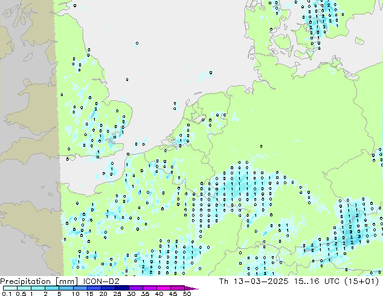This screenshot has height=296, width=383.
Task: Pick the 35–40 mm legend color segment
Action: point(150,288)
